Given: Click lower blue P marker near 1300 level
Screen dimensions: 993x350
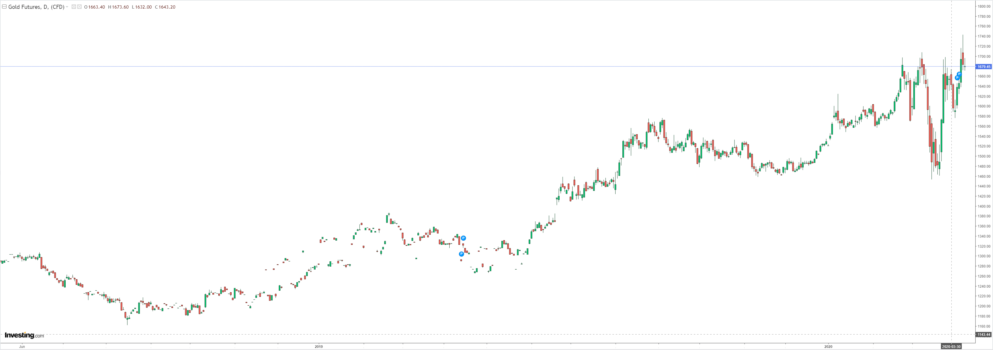Looking at the screenshot, I should coord(461,254).
